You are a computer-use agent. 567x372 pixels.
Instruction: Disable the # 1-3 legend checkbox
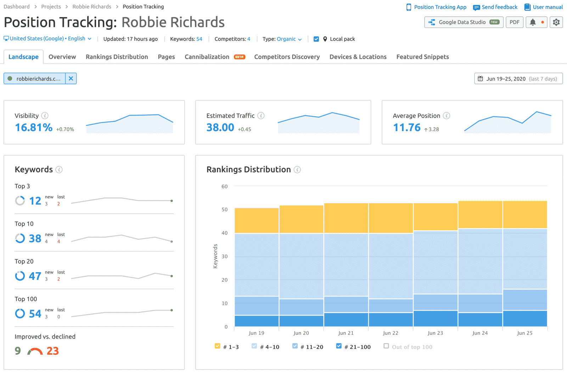coord(217,346)
